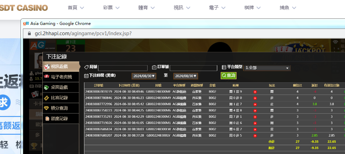Play video replay for order 240830087819279
The image size is (345, 154).
255,92
